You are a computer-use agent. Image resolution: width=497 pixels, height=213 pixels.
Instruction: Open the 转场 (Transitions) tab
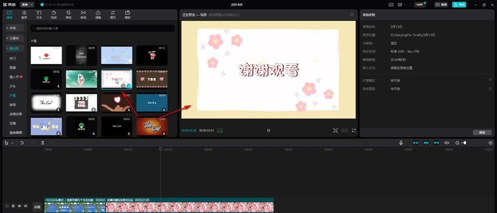pos(83,14)
